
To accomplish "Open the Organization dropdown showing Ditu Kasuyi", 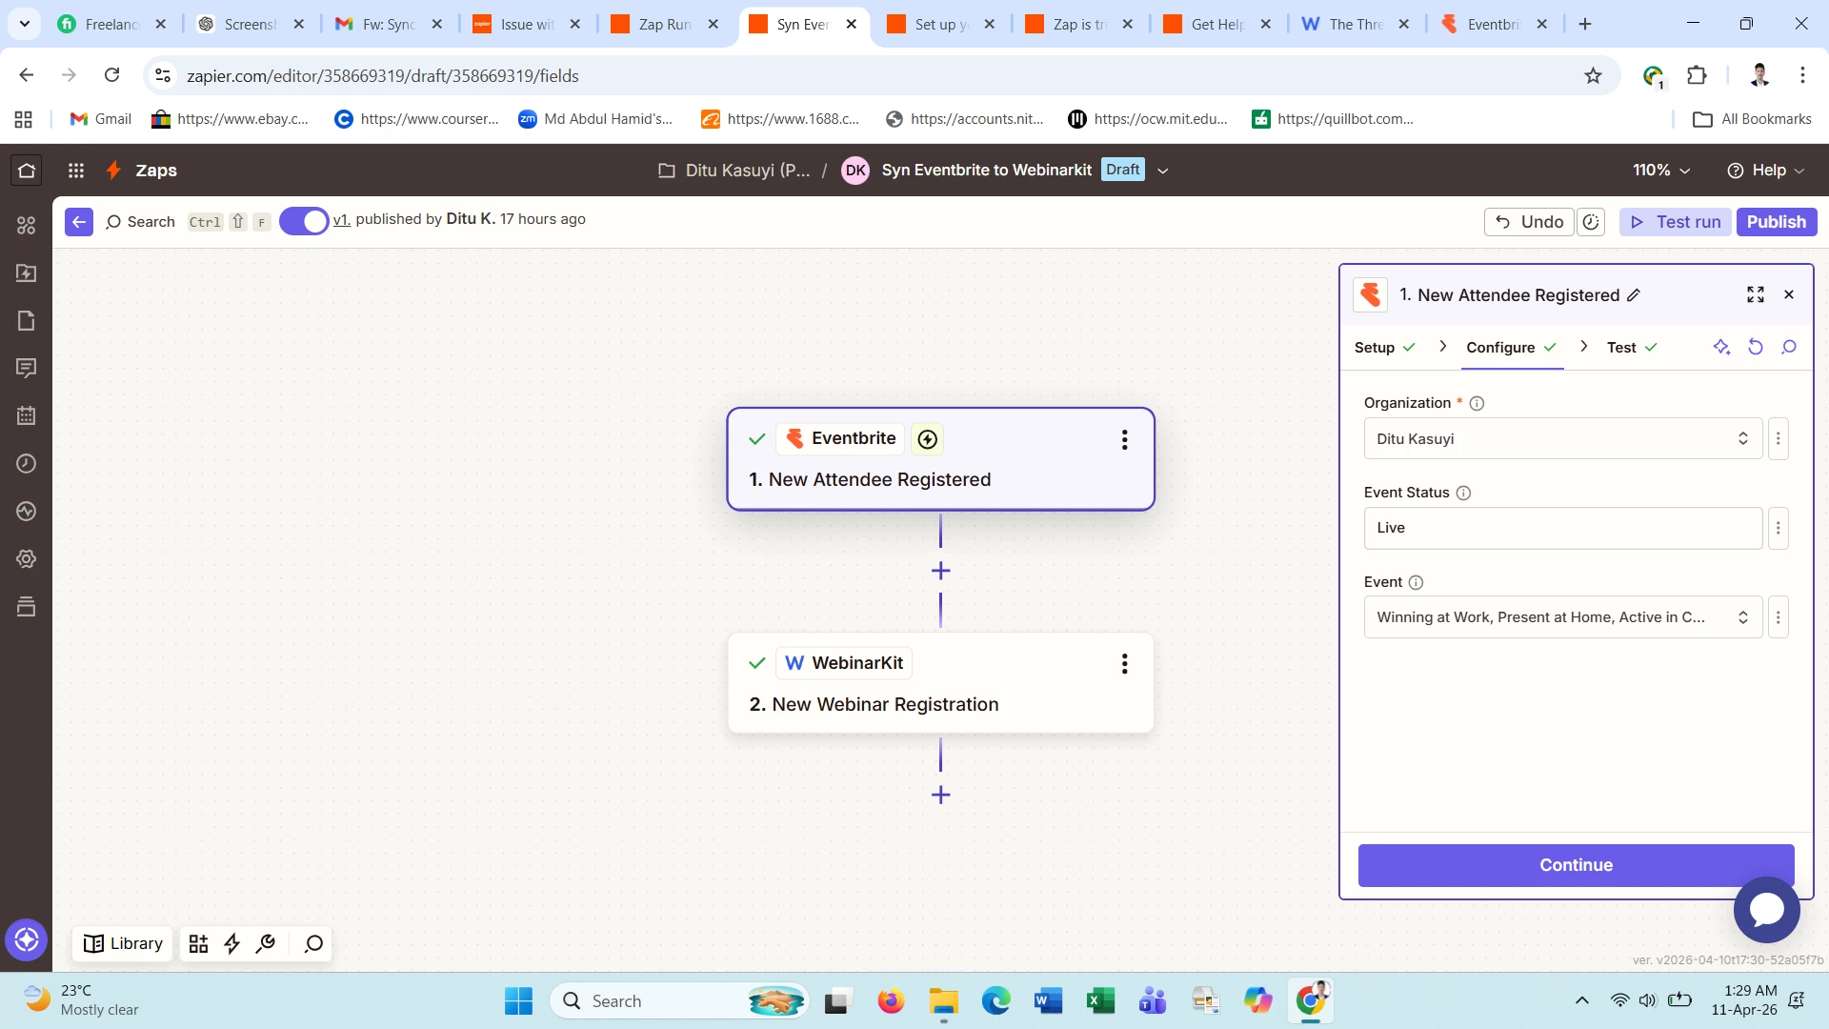I will click(x=1562, y=439).
